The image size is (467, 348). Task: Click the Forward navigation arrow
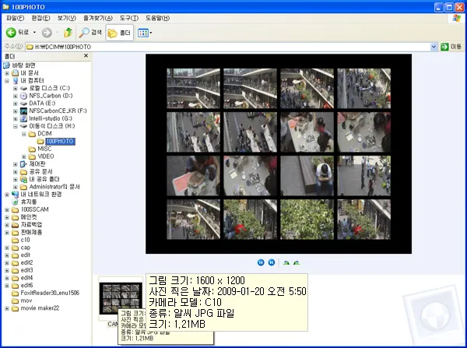pyautogui.click(x=48, y=33)
